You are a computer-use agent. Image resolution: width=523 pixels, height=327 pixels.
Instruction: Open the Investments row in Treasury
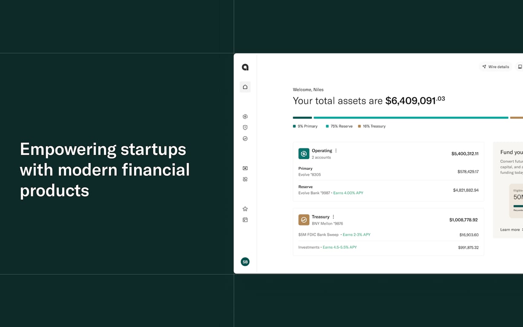click(x=388, y=247)
